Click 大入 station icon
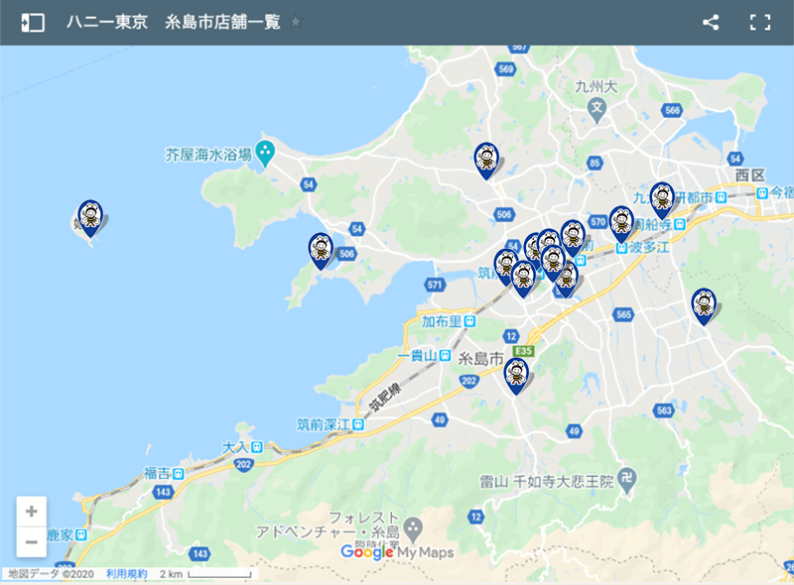The image size is (794, 585). [257, 447]
